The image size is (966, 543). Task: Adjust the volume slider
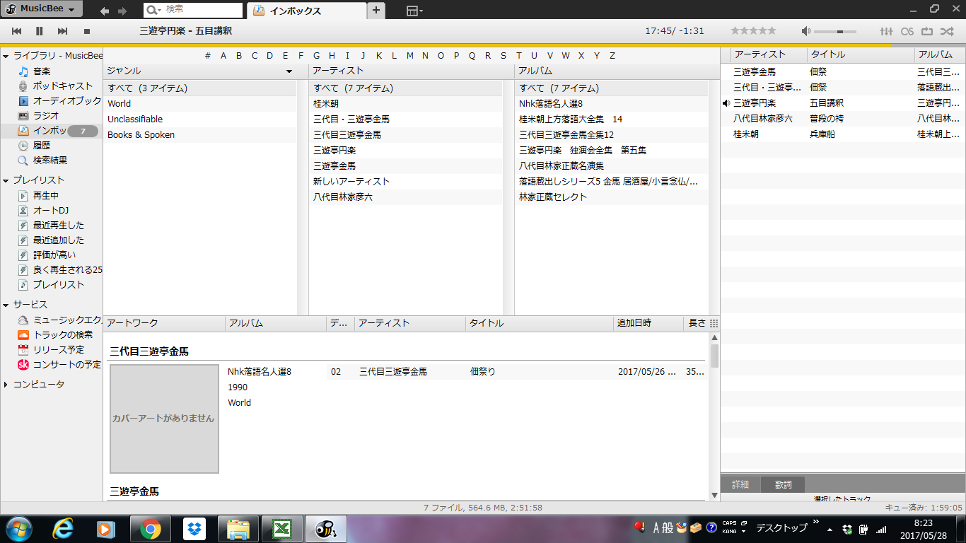point(835,31)
